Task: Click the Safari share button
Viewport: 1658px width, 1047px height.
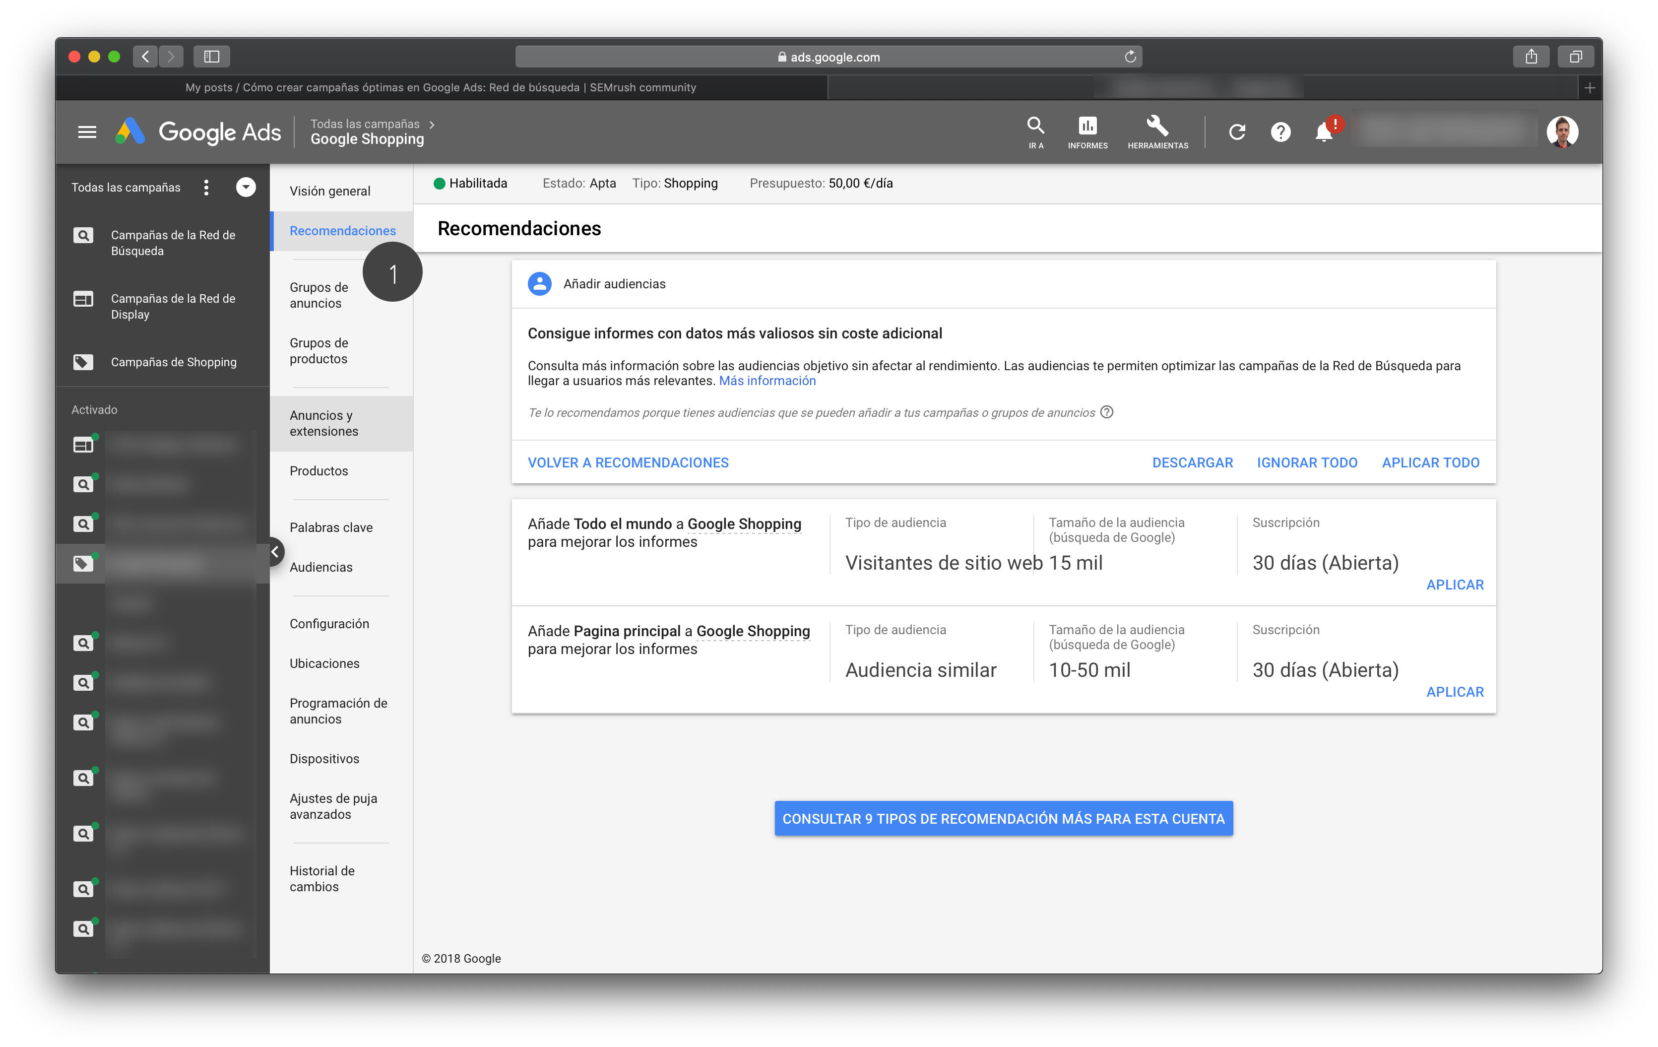Action: [x=1530, y=57]
